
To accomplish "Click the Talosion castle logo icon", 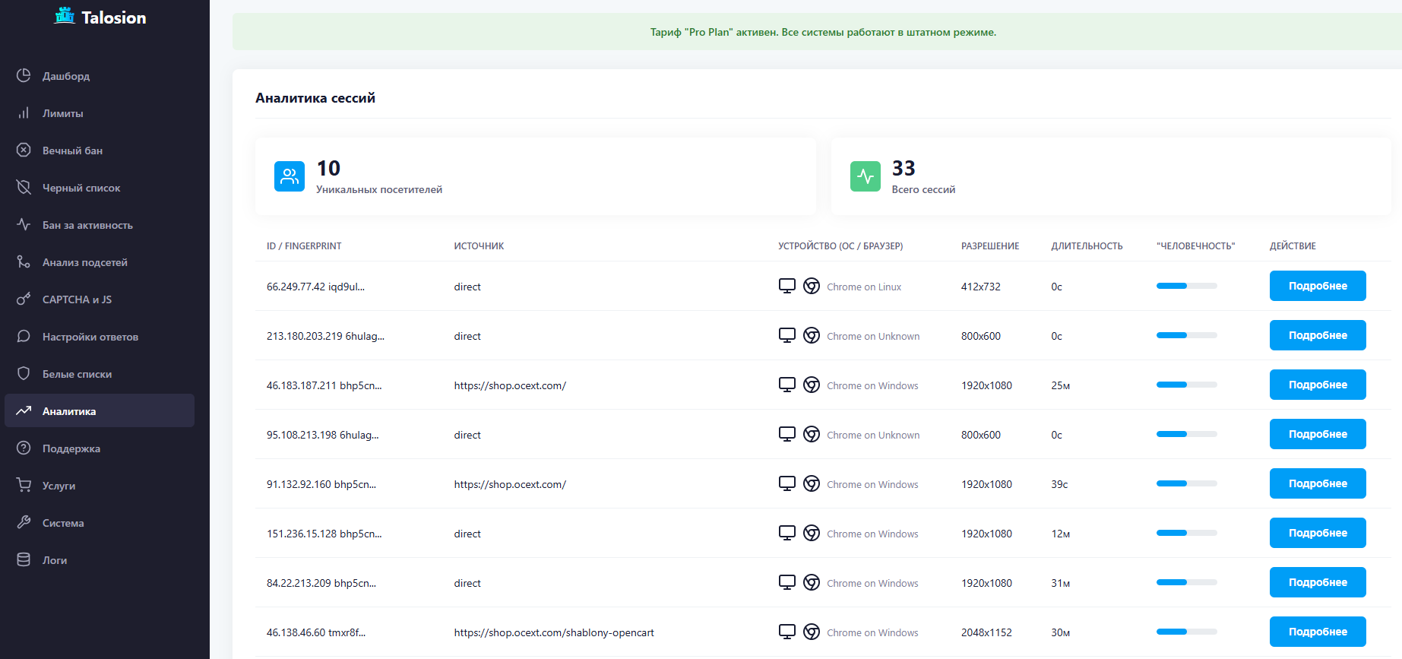I will pos(65,16).
